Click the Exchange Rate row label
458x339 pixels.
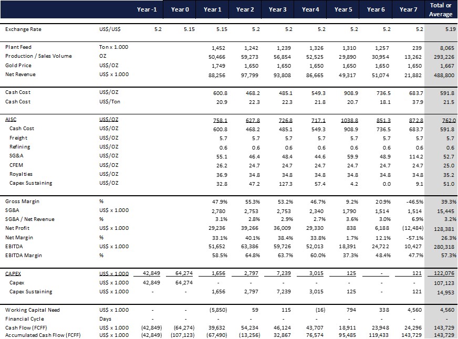coord(23,29)
